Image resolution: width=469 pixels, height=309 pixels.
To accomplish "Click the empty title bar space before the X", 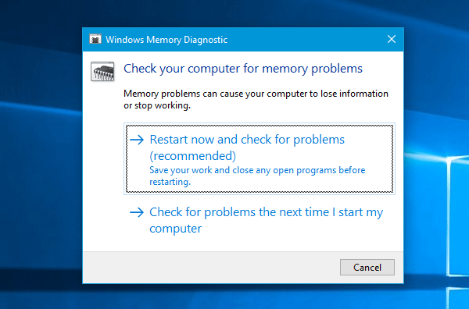I will click(x=305, y=40).
